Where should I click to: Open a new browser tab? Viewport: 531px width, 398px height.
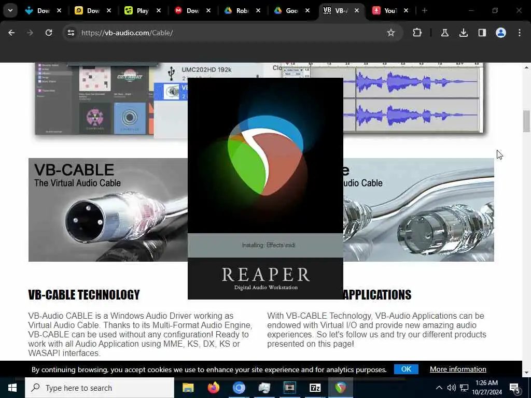click(x=425, y=11)
